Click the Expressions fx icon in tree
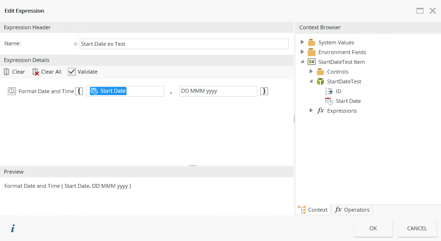The width and height of the screenshot is (441, 241). click(320, 111)
